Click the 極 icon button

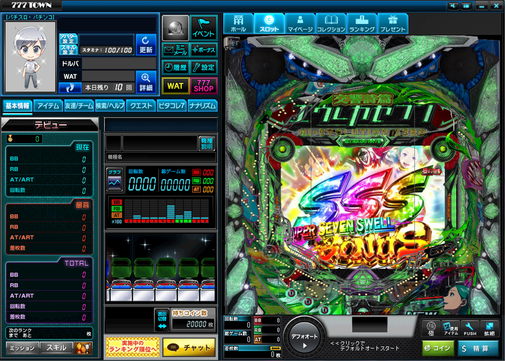[431, 329]
